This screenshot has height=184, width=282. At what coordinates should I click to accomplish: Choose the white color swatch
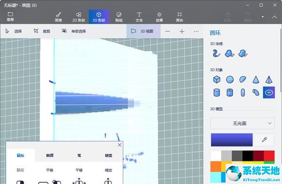click(x=216, y=156)
